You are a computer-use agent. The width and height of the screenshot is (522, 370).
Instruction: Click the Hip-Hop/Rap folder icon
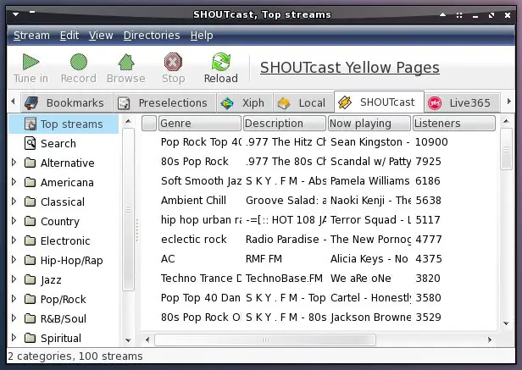31,260
